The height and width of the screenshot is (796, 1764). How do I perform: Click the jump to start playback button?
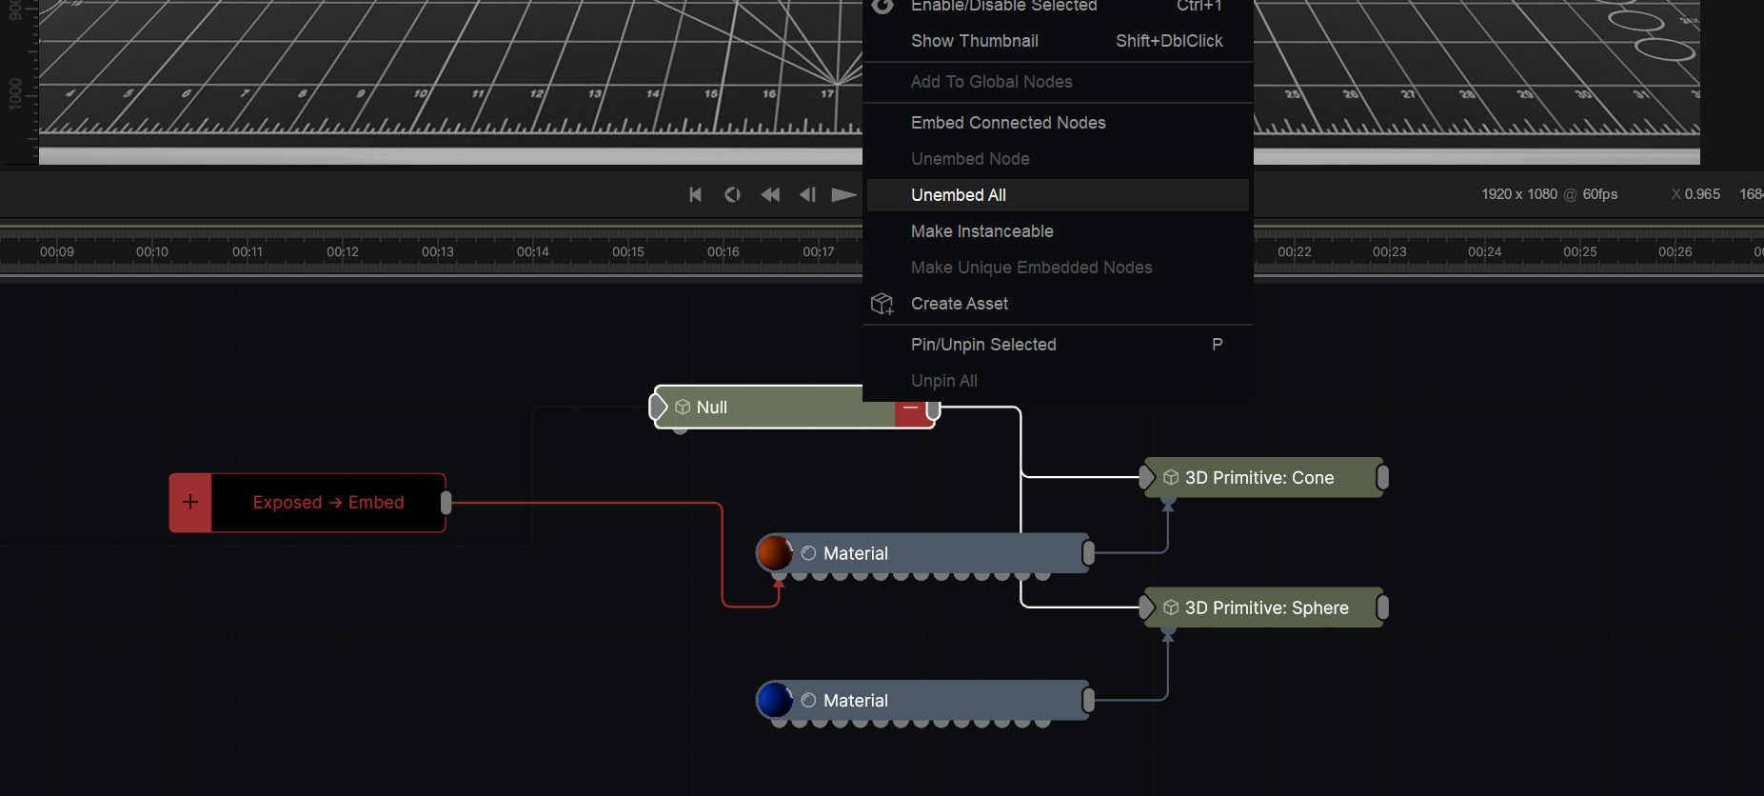(695, 194)
